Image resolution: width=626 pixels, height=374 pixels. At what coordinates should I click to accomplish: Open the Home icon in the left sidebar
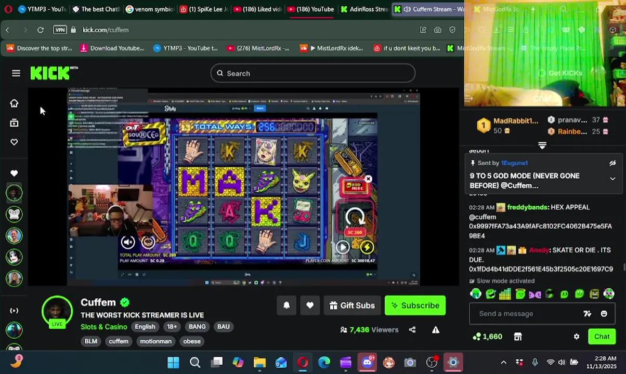click(x=14, y=103)
